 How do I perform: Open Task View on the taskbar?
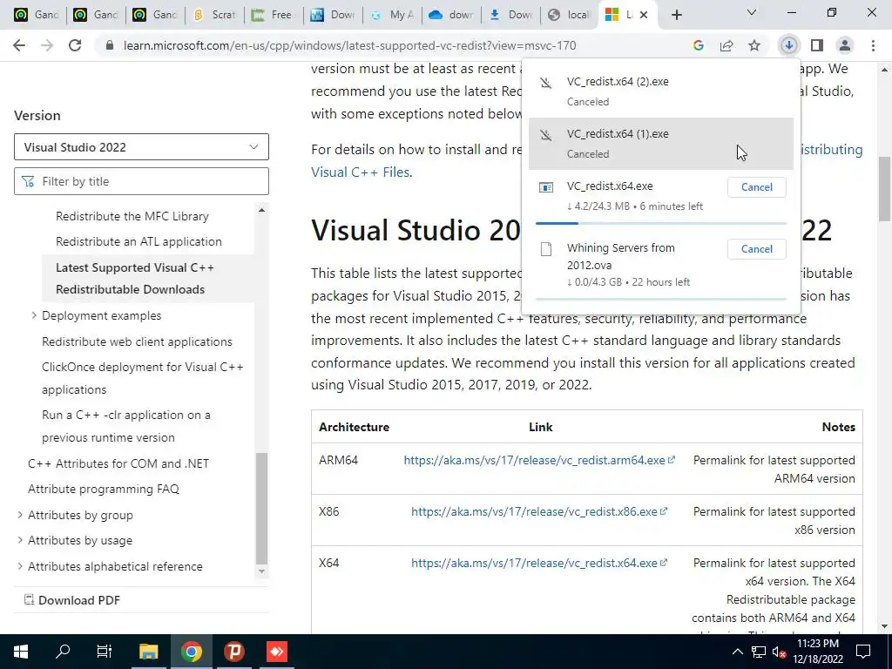(105, 652)
